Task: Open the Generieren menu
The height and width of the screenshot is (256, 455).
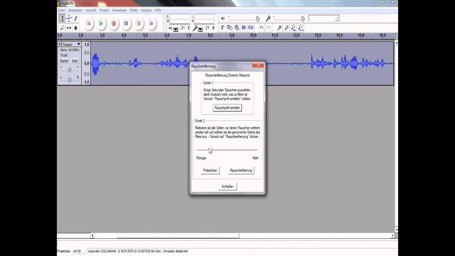Action: pos(119,10)
